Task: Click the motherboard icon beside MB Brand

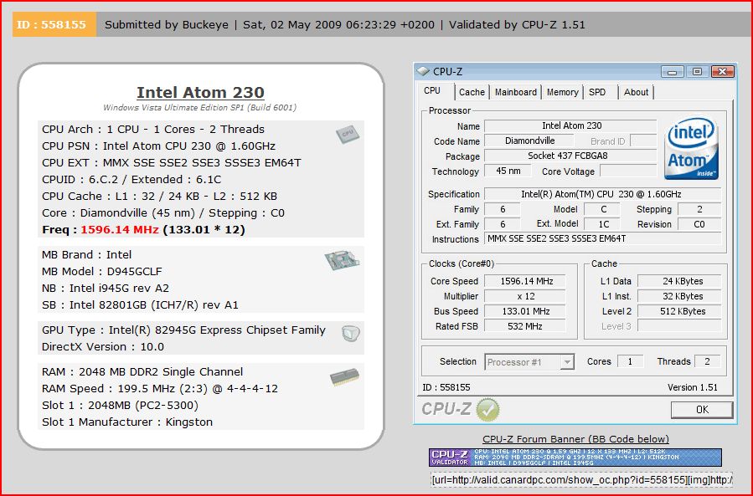Action: tap(342, 260)
